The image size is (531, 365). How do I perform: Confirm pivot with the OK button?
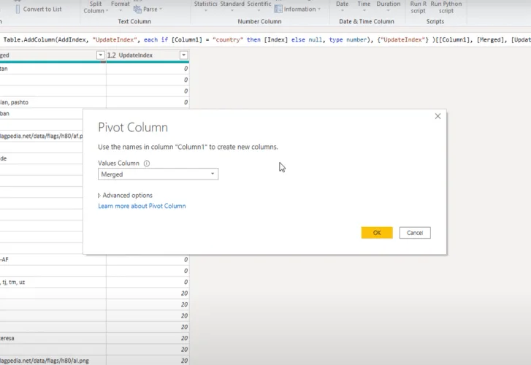click(x=377, y=233)
